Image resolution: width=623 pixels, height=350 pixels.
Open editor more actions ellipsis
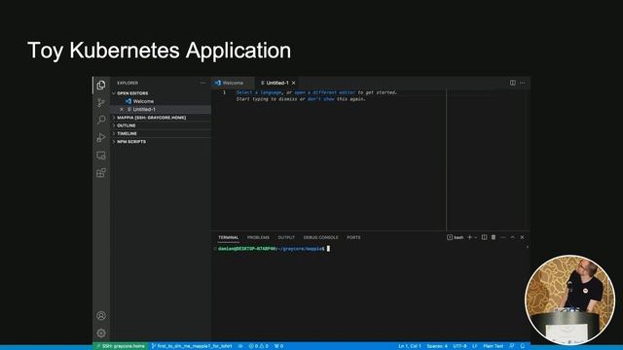(522, 83)
